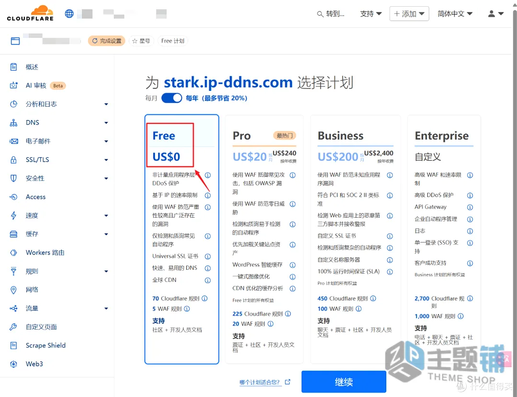Expand 电子邮件 submenu arrow
This screenshot has height=397, width=517.
tap(106, 141)
